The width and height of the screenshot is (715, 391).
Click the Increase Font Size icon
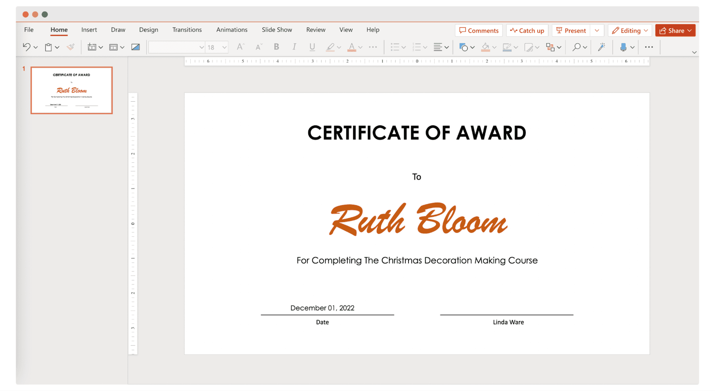pos(241,47)
